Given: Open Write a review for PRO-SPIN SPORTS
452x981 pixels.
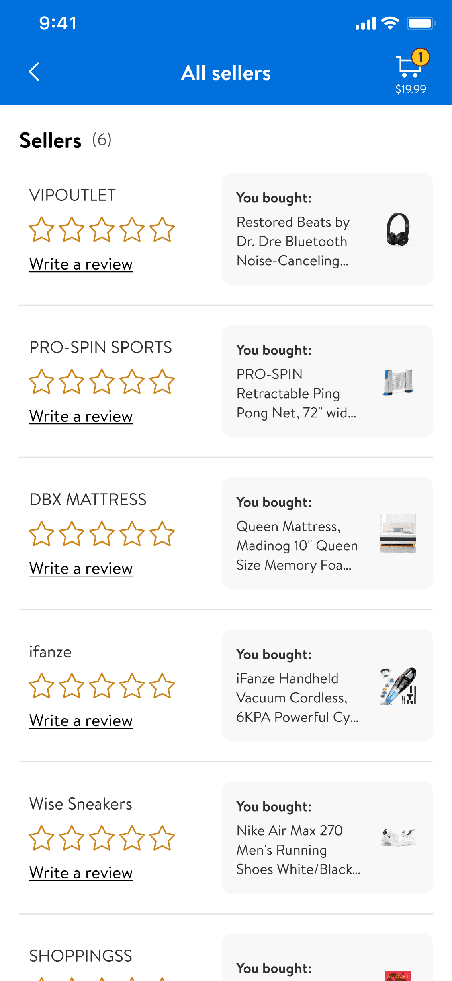Looking at the screenshot, I should [81, 417].
